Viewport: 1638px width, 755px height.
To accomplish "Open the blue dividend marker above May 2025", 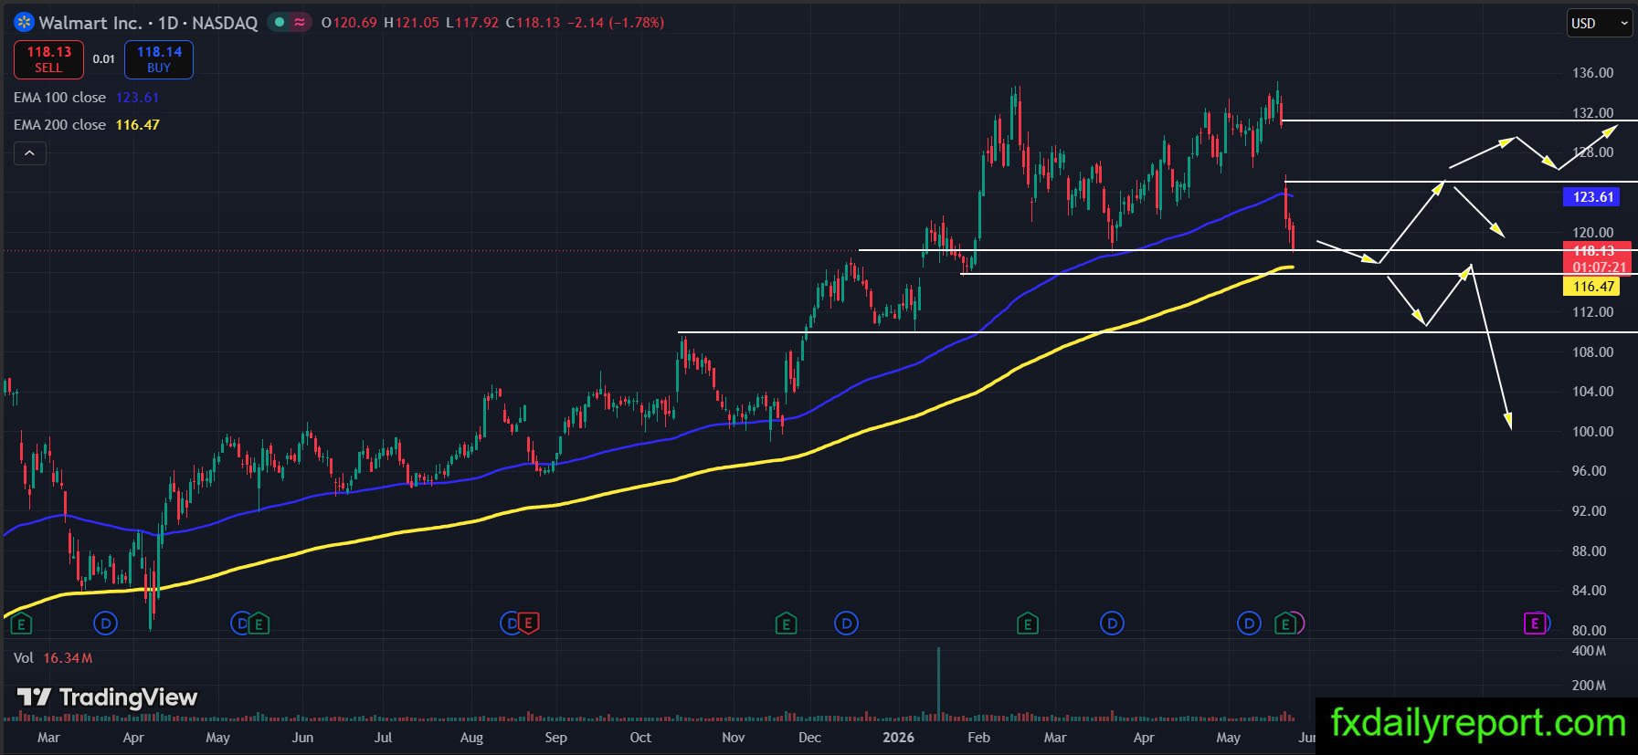I will (241, 624).
